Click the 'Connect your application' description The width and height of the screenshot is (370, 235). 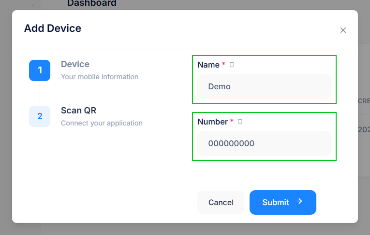[102, 123]
